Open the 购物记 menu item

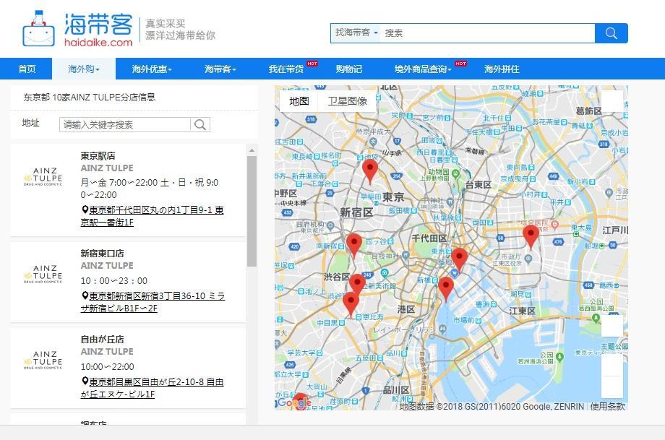348,69
